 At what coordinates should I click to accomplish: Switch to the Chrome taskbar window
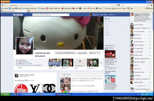coord(47,94)
